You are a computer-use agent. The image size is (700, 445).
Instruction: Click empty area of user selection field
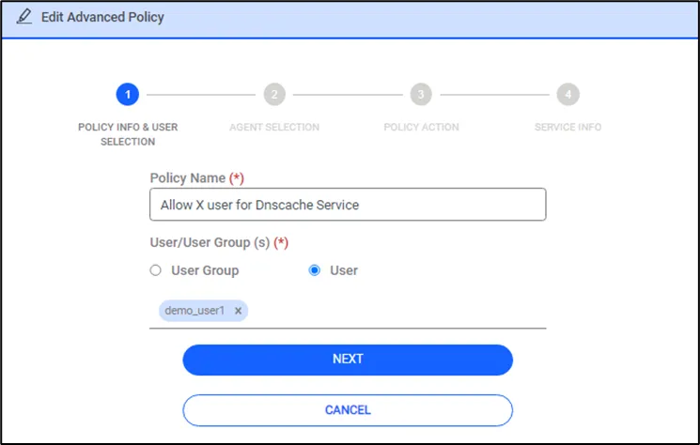pos(397,311)
